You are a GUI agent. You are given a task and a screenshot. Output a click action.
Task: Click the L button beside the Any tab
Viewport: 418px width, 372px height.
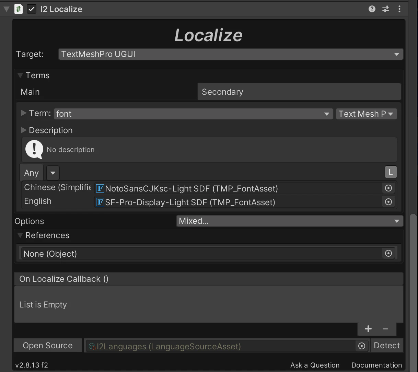pos(391,172)
